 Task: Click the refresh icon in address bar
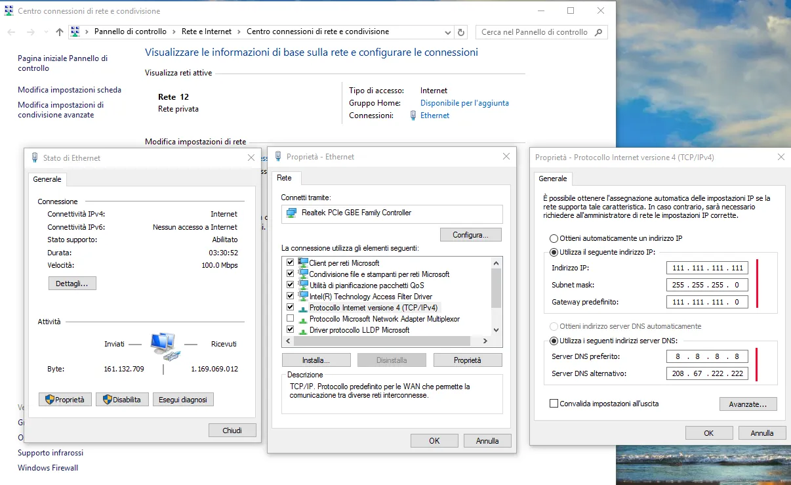tap(461, 32)
